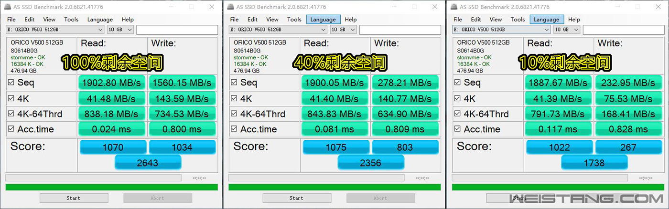Open the 10 GB size dropdown in the left window
Screen dimensions: 669x209
click(x=120, y=30)
